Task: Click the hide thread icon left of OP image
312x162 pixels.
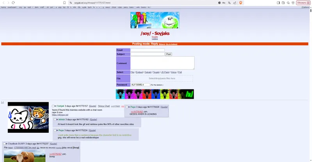Action: coord(2,103)
